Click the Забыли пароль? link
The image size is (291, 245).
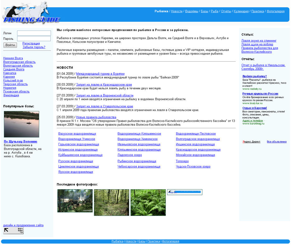[x=34, y=47]
